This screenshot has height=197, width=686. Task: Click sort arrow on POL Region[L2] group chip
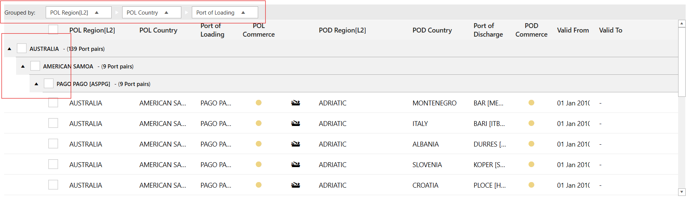(x=97, y=13)
